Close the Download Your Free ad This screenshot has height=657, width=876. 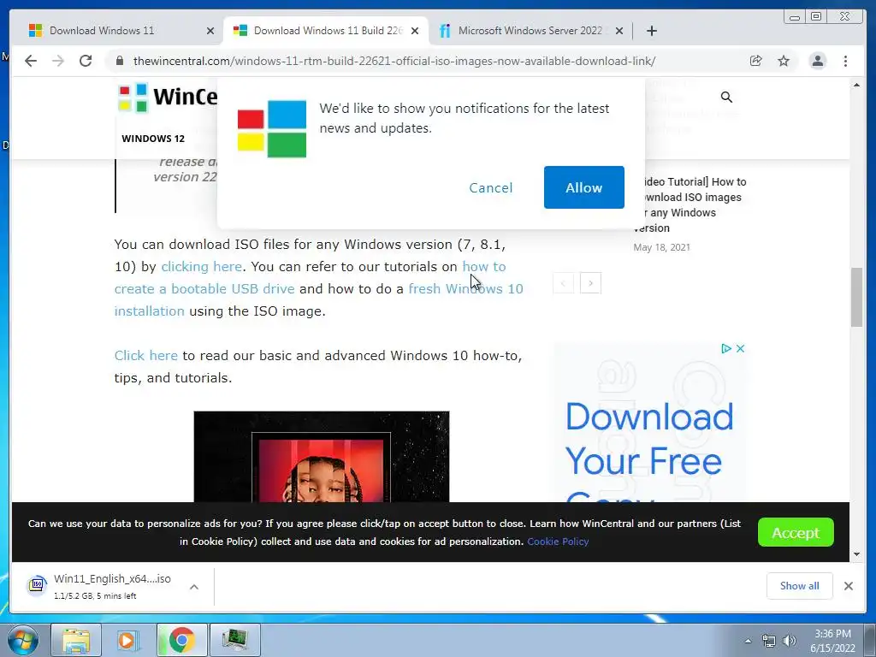tap(740, 349)
